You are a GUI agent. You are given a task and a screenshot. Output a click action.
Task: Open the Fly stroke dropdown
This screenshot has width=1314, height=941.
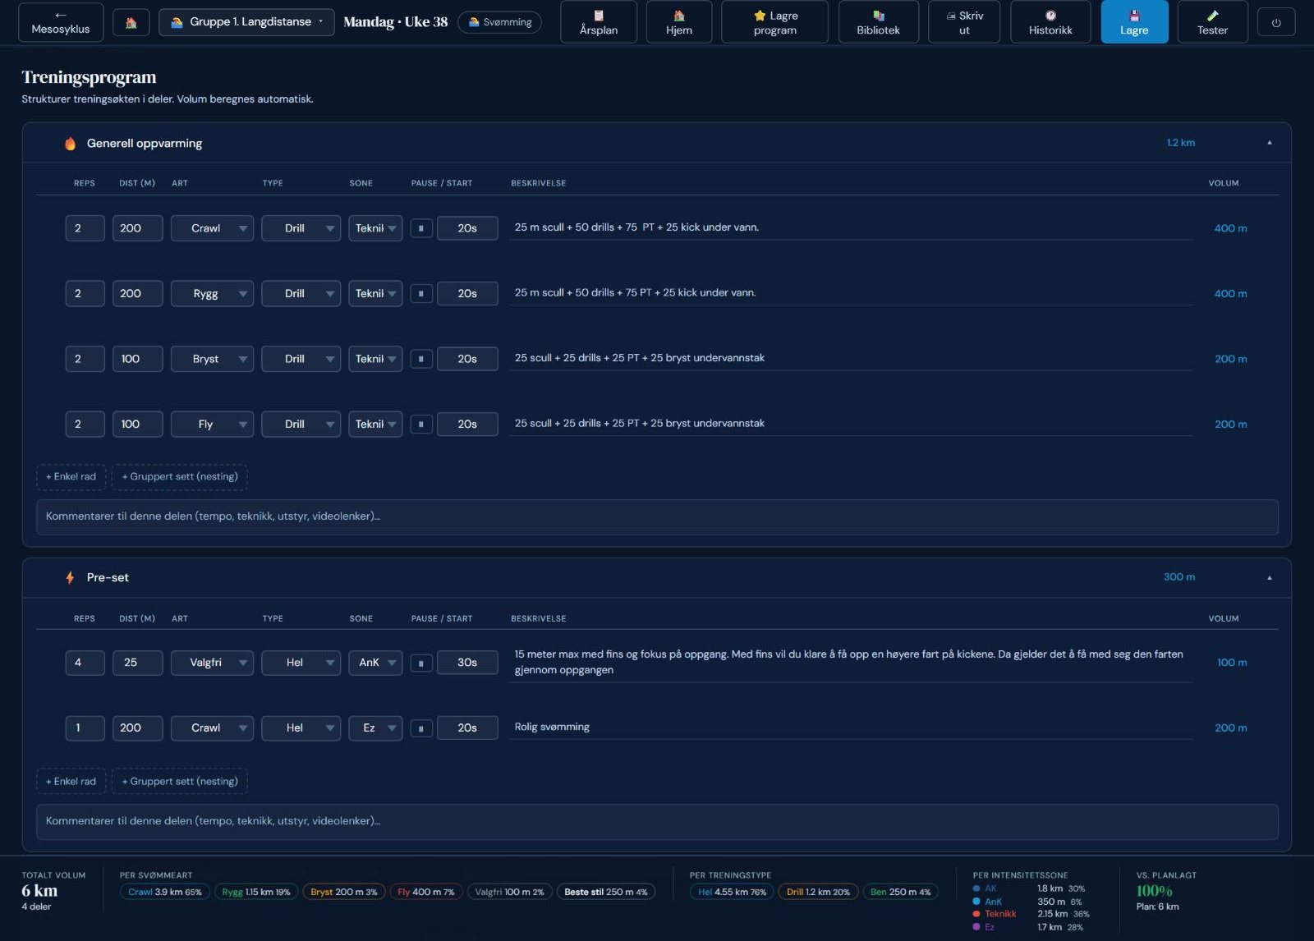tap(212, 424)
